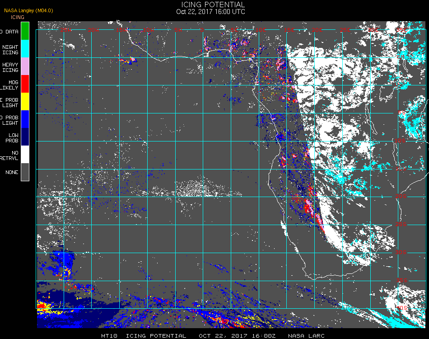Click the 'NASA Langley (M04.0)' label
The height and width of the screenshot is (339, 429).
click(28, 10)
